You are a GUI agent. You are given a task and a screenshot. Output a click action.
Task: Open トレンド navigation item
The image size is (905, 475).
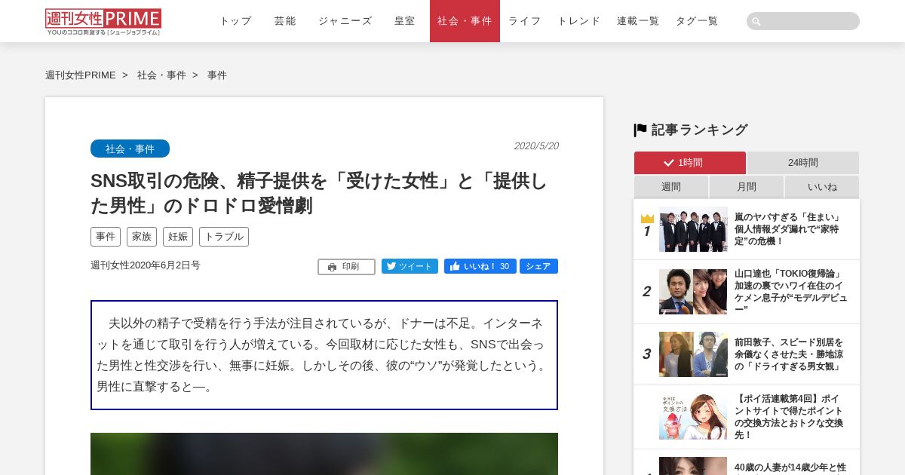(x=579, y=21)
